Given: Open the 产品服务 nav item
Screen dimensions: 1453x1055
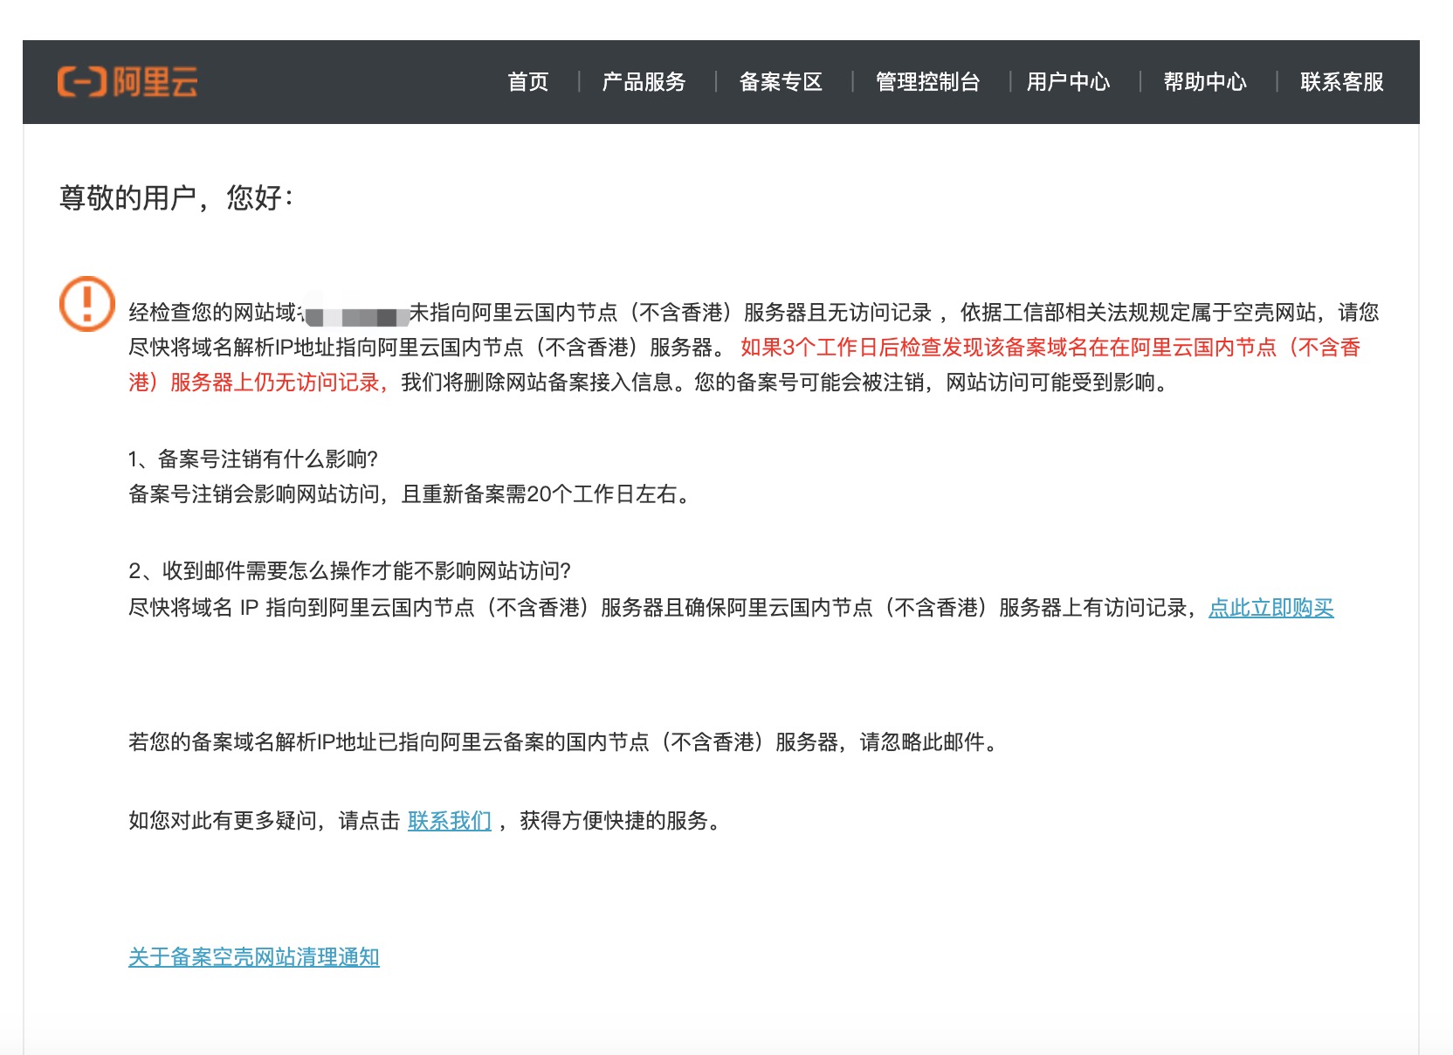Looking at the screenshot, I should tap(644, 82).
